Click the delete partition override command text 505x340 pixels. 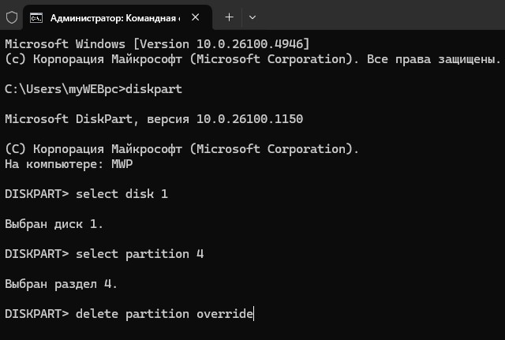pyautogui.click(x=165, y=314)
